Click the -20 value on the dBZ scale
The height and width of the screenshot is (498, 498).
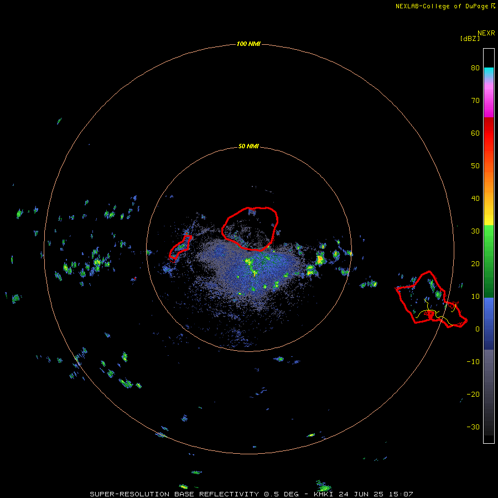pos(473,394)
